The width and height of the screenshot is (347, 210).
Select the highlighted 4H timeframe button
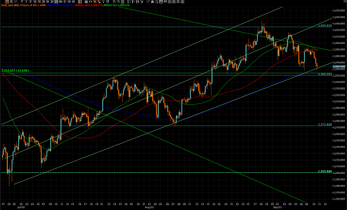56,2
